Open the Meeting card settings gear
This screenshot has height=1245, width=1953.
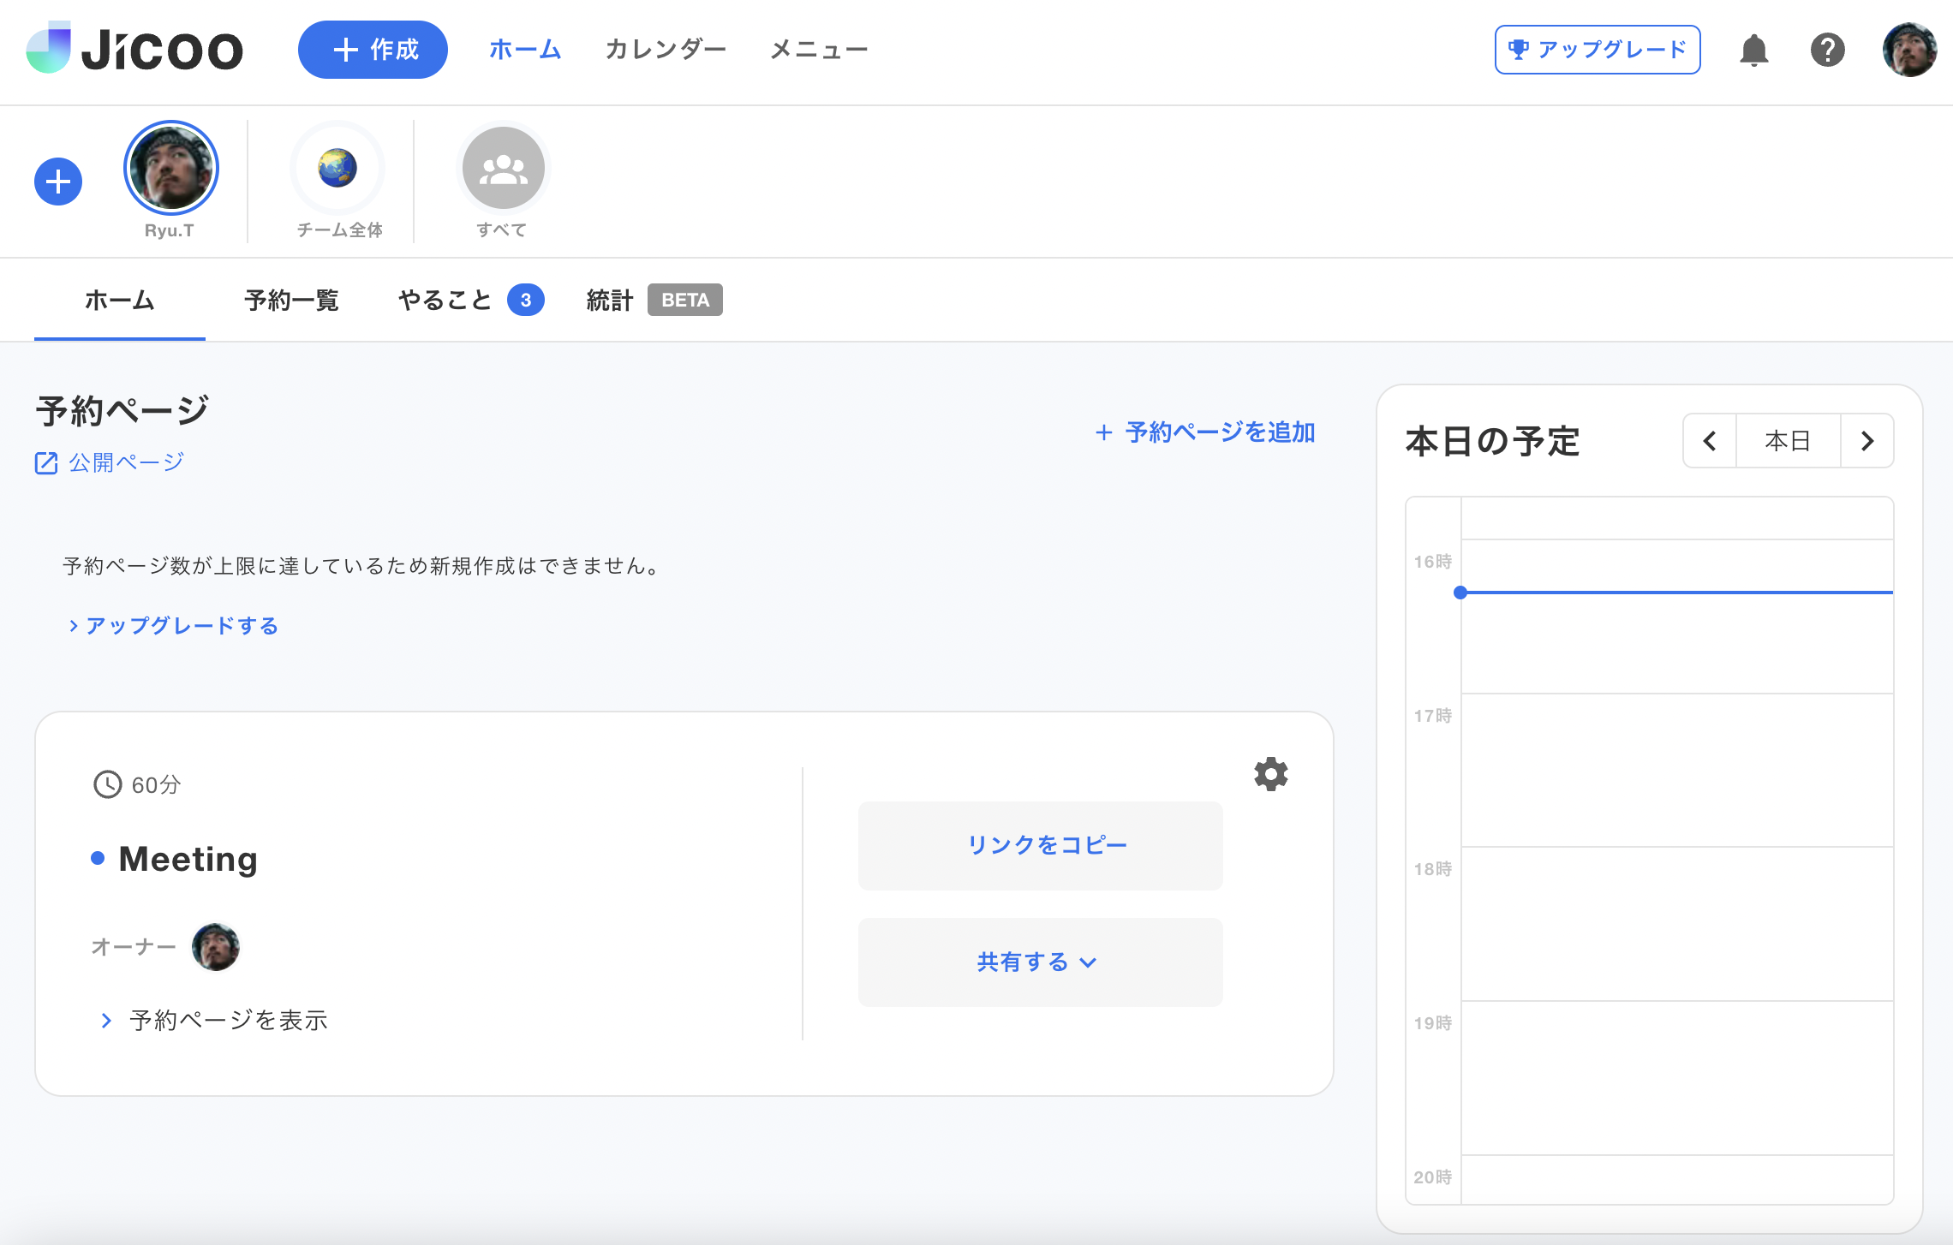[1271, 774]
